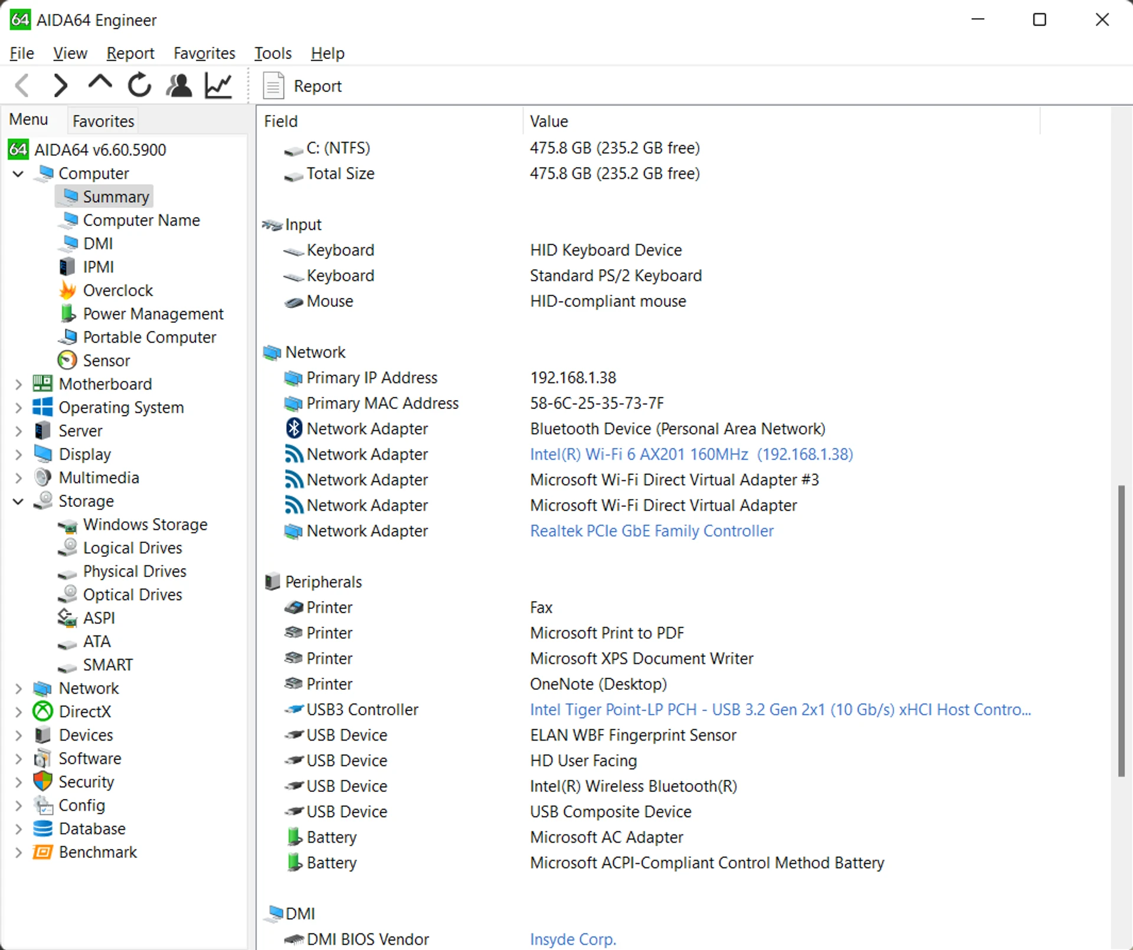Open Computer Name in tree
The height and width of the screenshot is (950, 1133).
click(x=141, y=220)
